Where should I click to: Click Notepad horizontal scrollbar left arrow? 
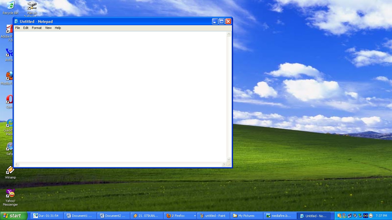pyautogui.click(x=17, y=164)
